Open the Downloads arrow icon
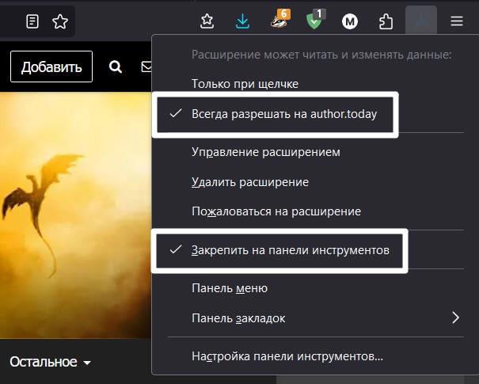This screenshot has width=479, height=384. point(243,21)
